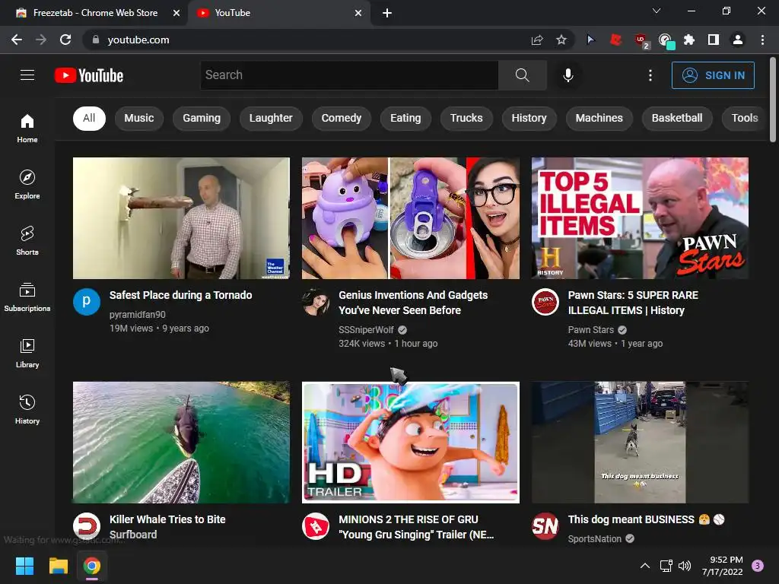Open Chrome profile avatar
The image size is (779, 584).
tap(738, 40)
